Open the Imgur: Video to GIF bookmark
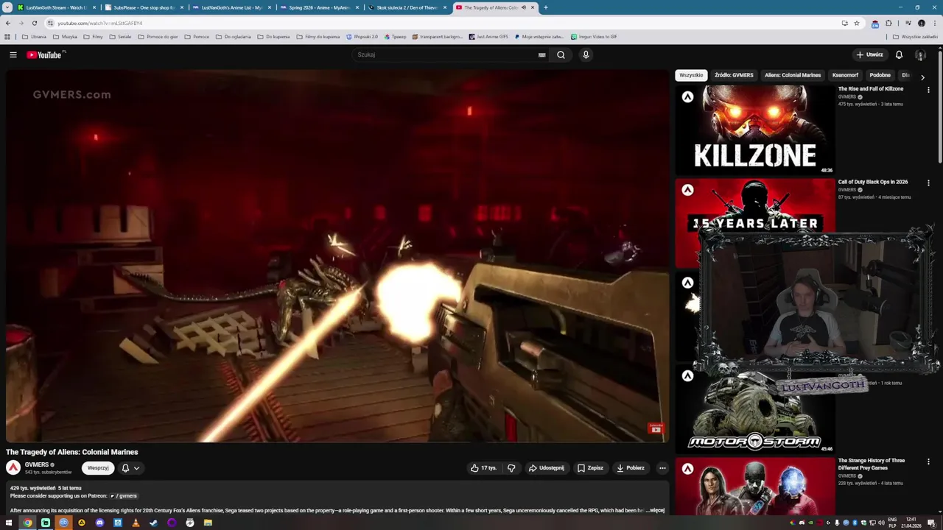This screenshot has width=943, height=530. pos(594,37)
